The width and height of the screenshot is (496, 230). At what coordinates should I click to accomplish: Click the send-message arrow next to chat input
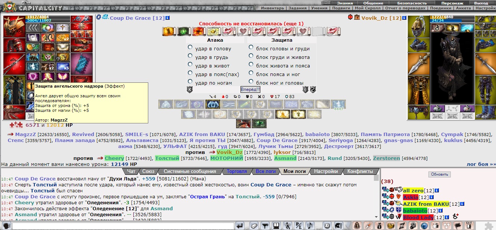pos(240,226)
